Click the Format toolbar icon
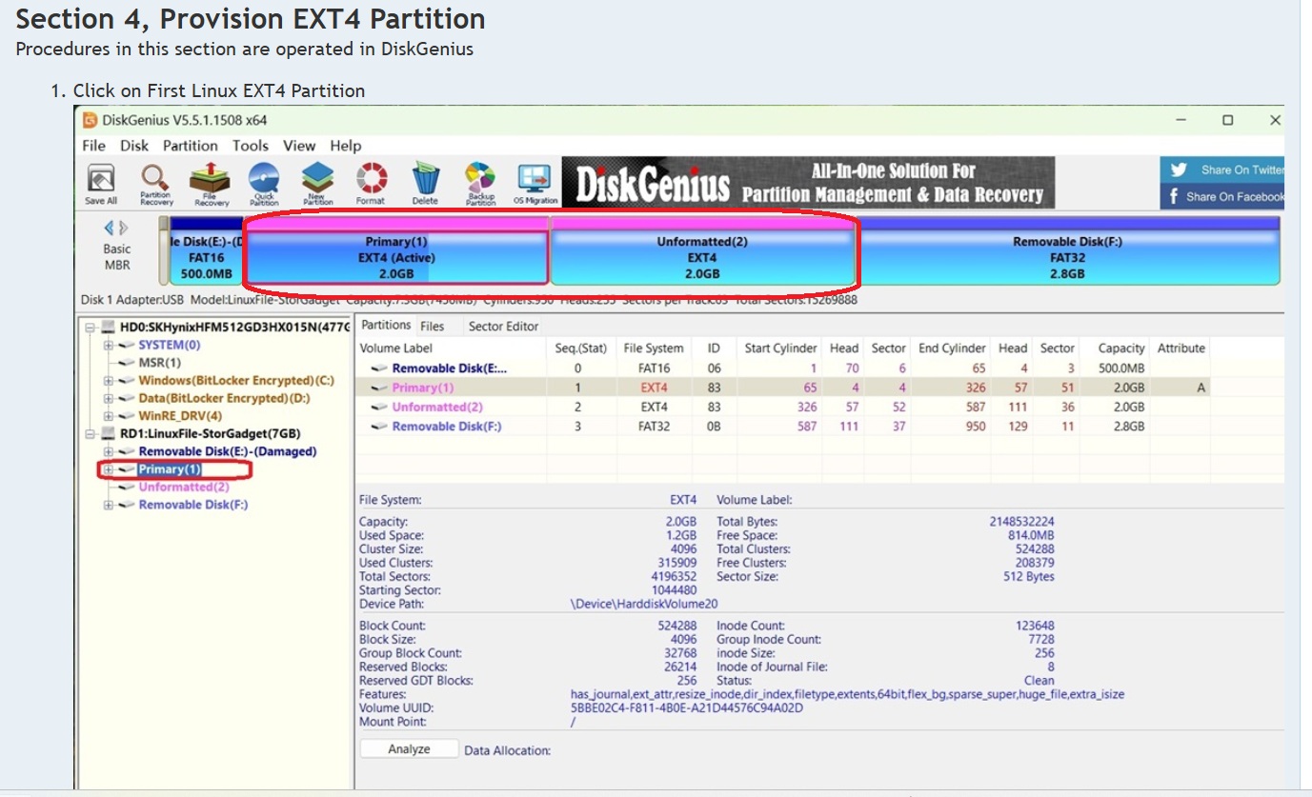Screen dimensions: 1312x797 [x=371, y=184]
